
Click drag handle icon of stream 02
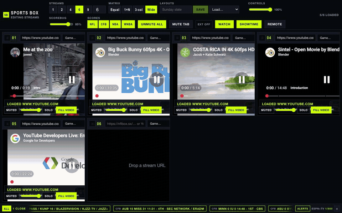tap(92, 38)
